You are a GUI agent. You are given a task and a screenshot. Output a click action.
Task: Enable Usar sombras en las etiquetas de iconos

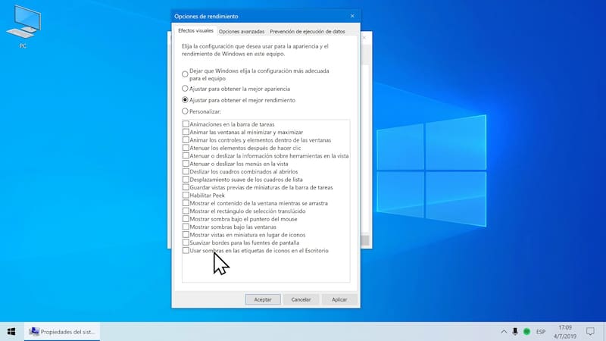click(x=186, y=251)
